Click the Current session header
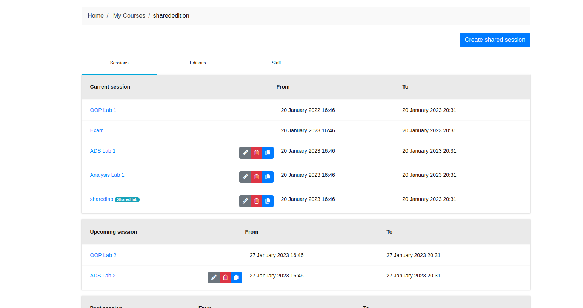The width and height of the screenshot is (583, 308). pyautogui.click(x=110, y=87)
